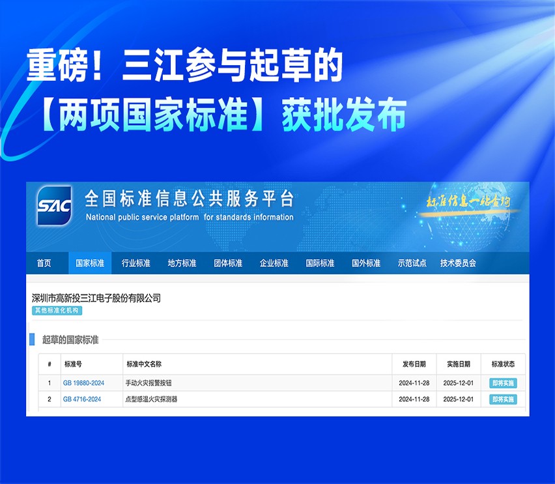
Task: Click the 起草的国家标准 section heading
Action: (x=70, y=340)
